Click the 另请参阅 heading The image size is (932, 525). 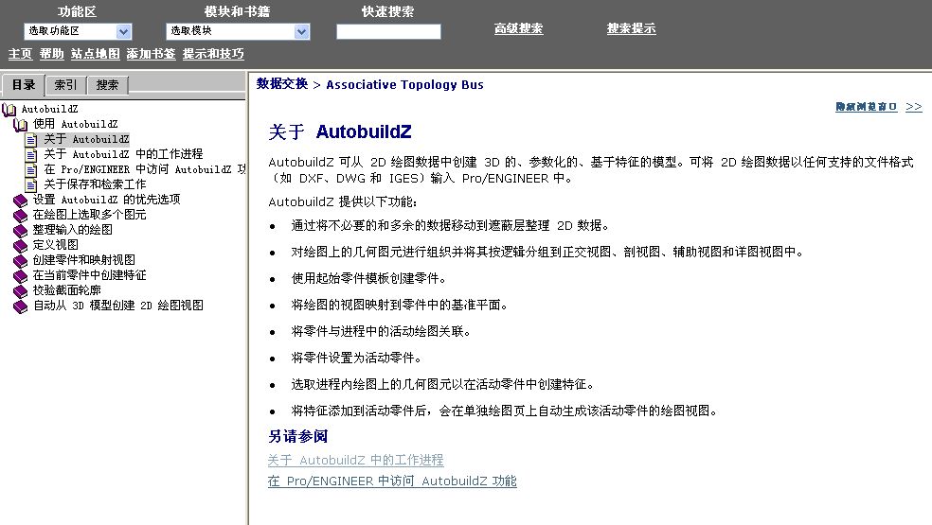click(x=297, y=436)
